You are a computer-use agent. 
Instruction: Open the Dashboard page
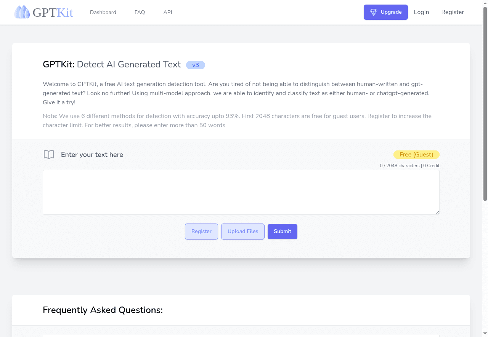point(103,12)
